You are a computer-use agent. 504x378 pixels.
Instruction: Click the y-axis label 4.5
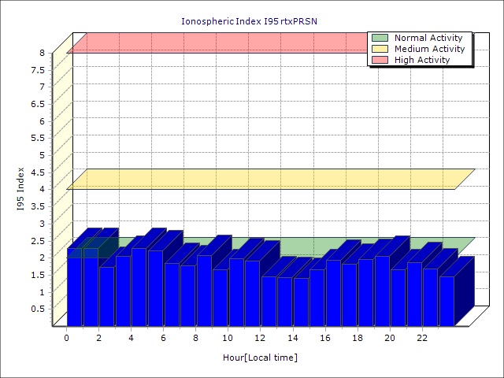point(39,172)
